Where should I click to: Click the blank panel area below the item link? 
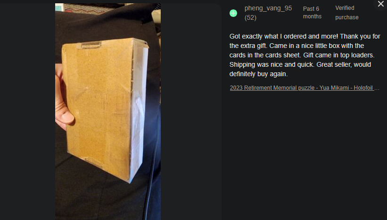pos(304,155)
